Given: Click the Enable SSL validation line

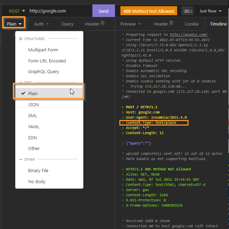Looking at the screenshot, I should tap(148, 76).
